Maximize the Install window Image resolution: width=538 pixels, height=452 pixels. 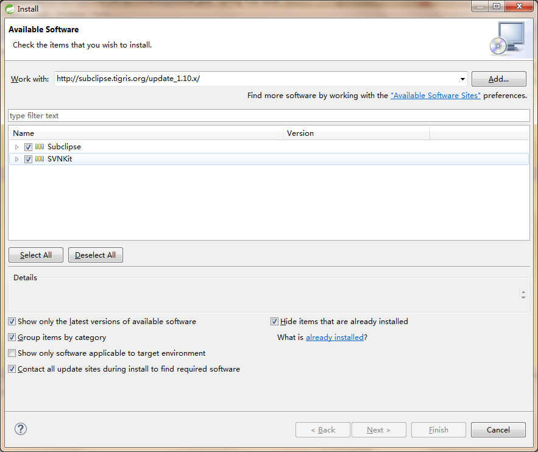coord(497,6)
